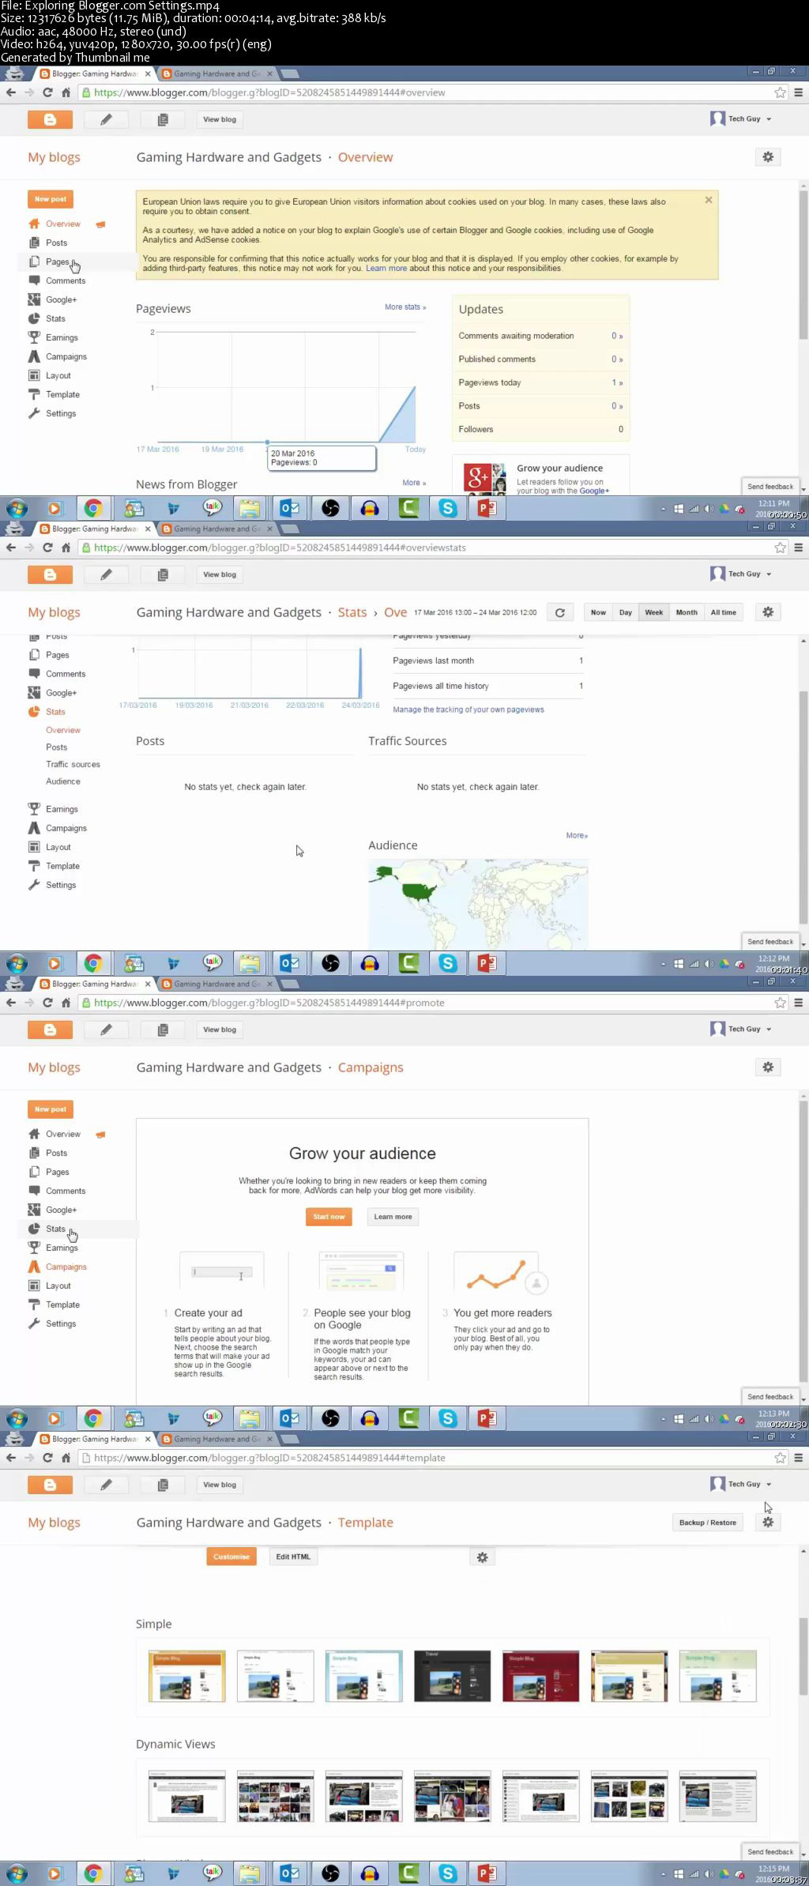Click the orange highlighted Stats pie icon
Screen dimensions: 809x1886
(34, 711)
